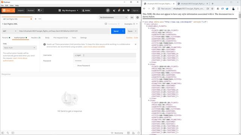Toggle the Postman sidebar from the status bar

point(3,133)
